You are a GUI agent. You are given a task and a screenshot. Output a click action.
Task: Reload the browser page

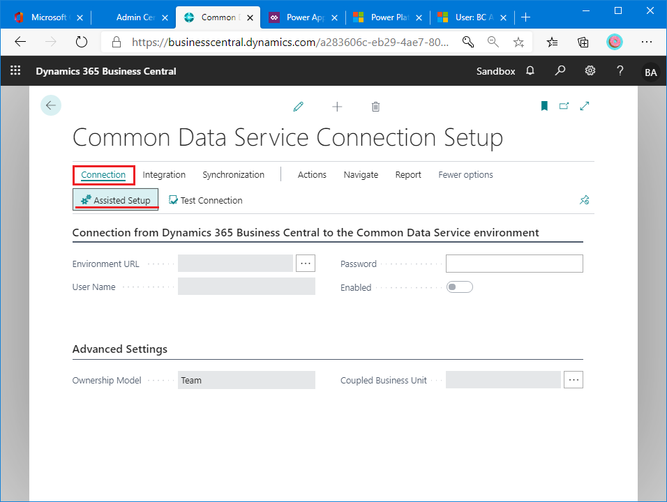[81, 42]
